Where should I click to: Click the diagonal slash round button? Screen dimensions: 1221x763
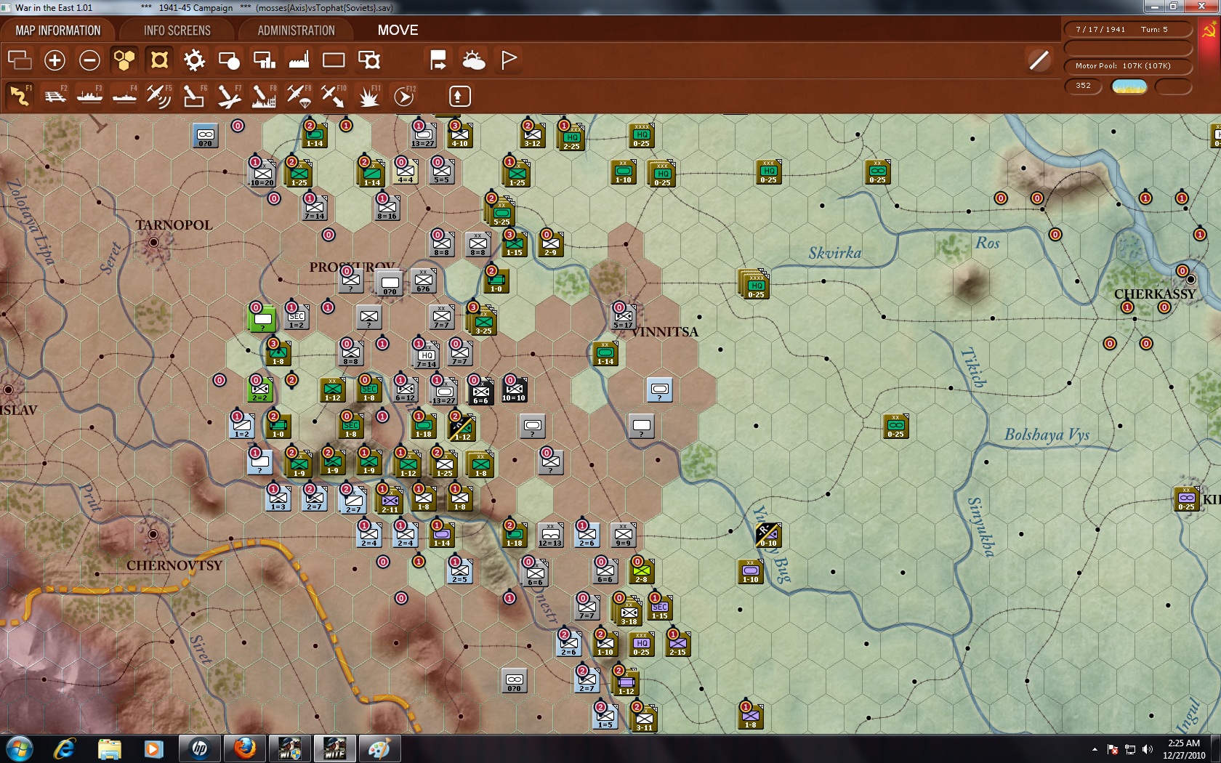coord(1039,60)
